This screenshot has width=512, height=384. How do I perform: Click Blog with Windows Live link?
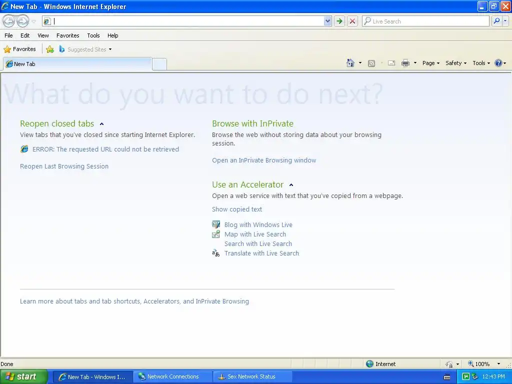(258, 224)
